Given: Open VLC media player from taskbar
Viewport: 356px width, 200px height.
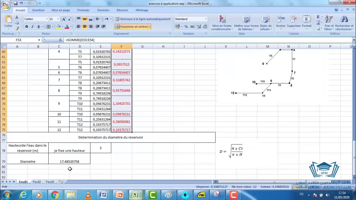Looking at the screenshot, I should [88, 195].
